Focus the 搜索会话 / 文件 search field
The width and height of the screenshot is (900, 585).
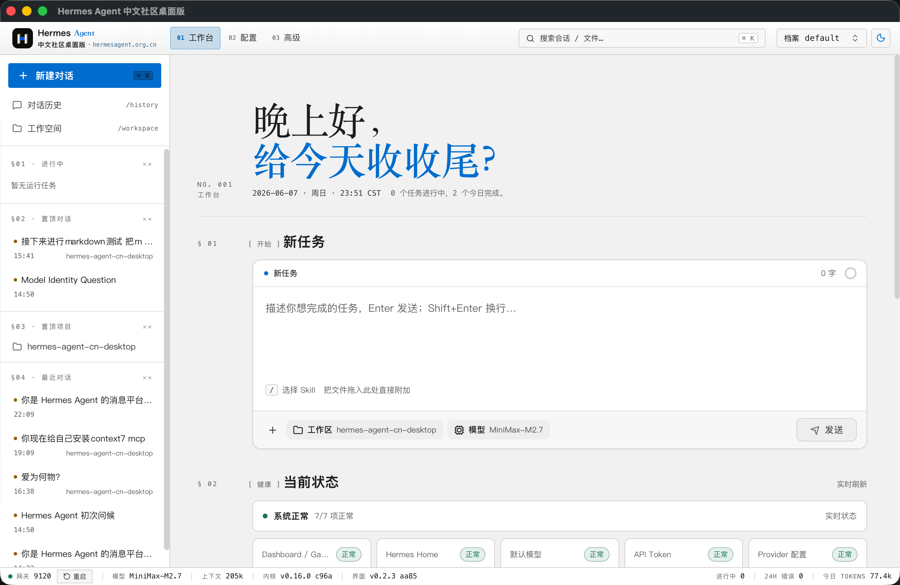[x=642, y=38]
